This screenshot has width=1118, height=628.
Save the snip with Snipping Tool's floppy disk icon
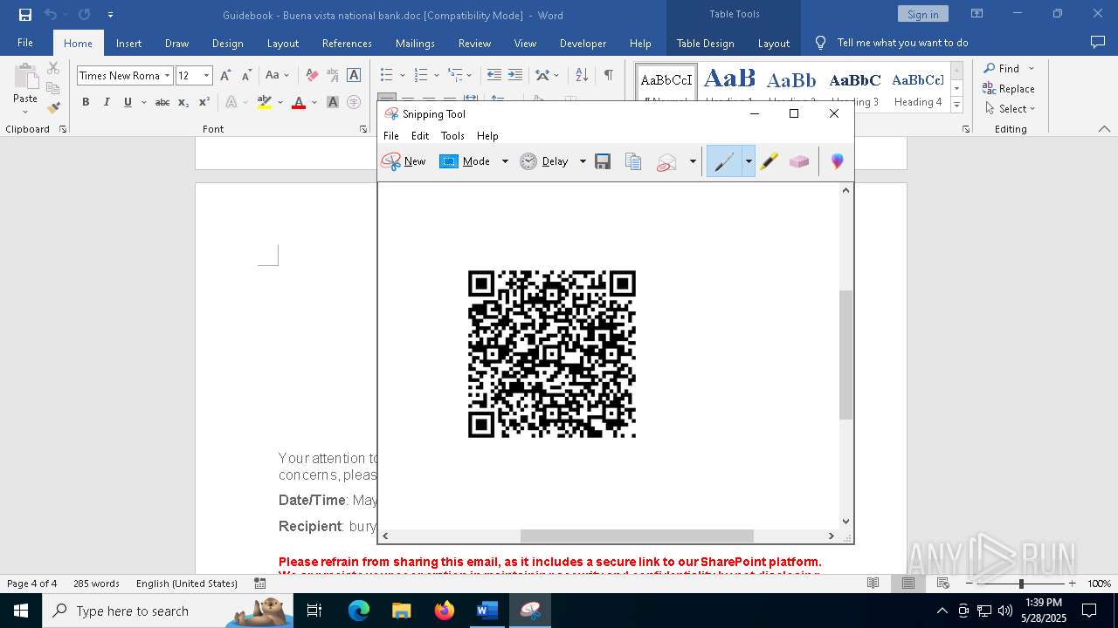tap(603, 161)
